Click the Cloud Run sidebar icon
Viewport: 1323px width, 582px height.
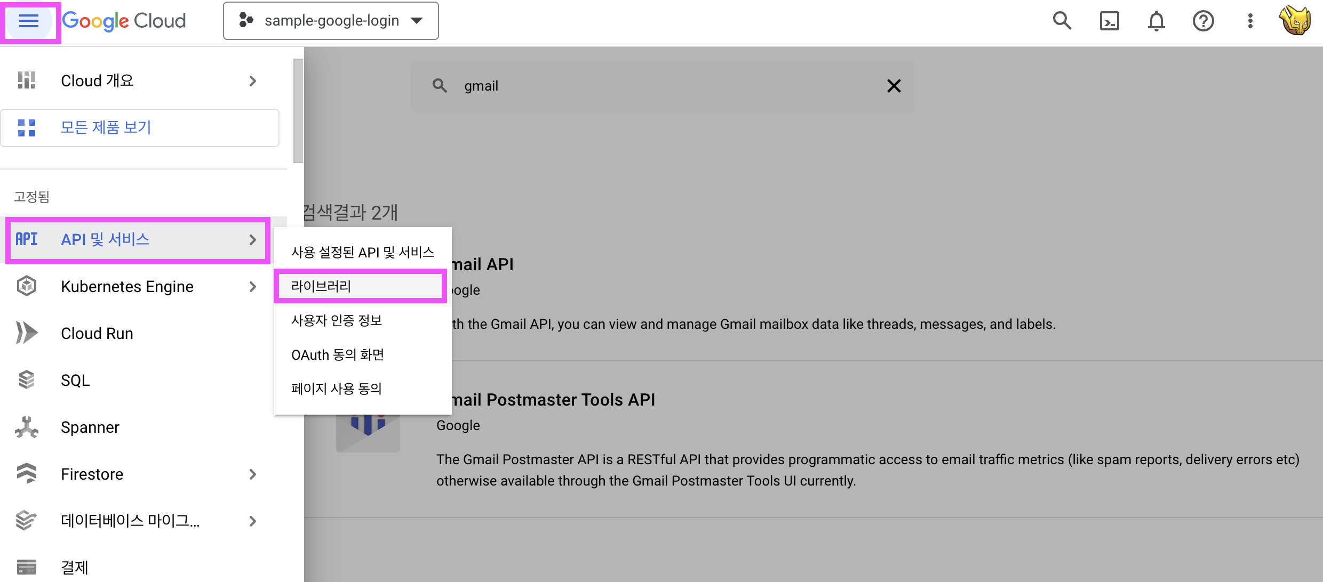27,333
